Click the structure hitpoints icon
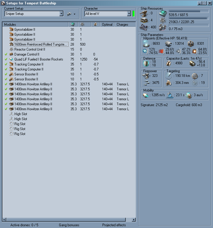The width and height of the screenshot is (213, 228). (190, 44)
